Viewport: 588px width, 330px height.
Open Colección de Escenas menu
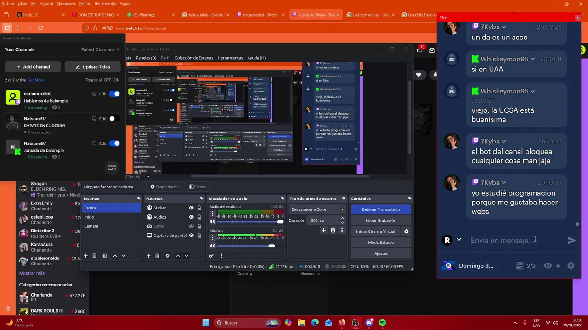click(x=194, y=58)
